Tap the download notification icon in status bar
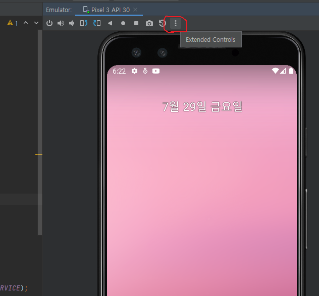Screen dimensions: 319x296 click(145, 71)
